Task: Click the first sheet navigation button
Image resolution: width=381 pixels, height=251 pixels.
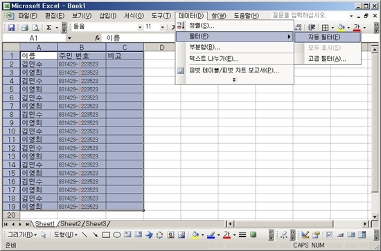Action: point(6,224)
